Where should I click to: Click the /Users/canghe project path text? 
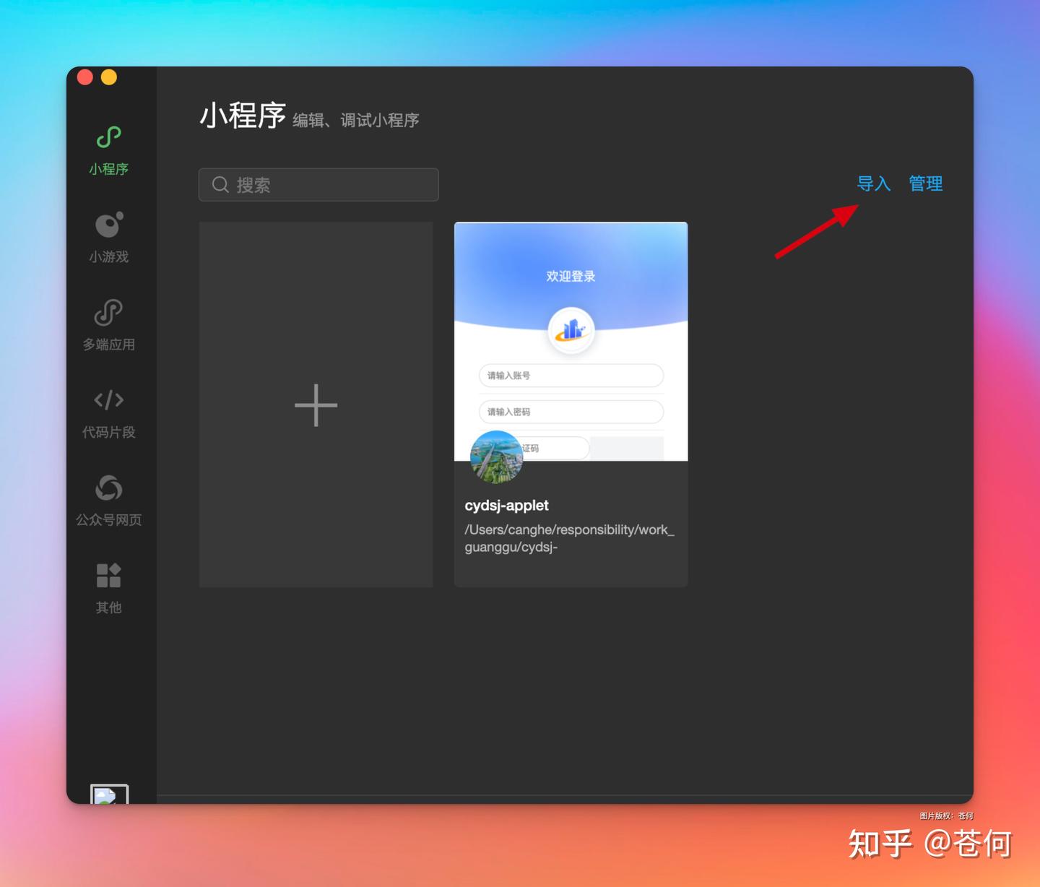(x=569, y=538)
